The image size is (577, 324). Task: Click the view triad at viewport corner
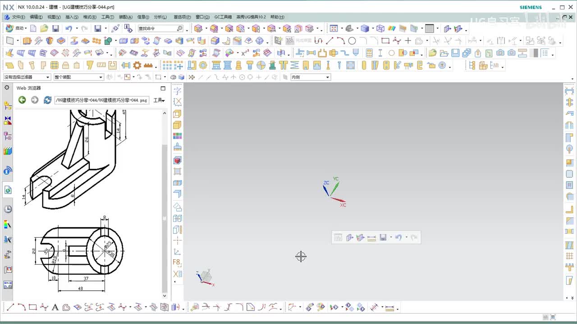pos(206,277)
